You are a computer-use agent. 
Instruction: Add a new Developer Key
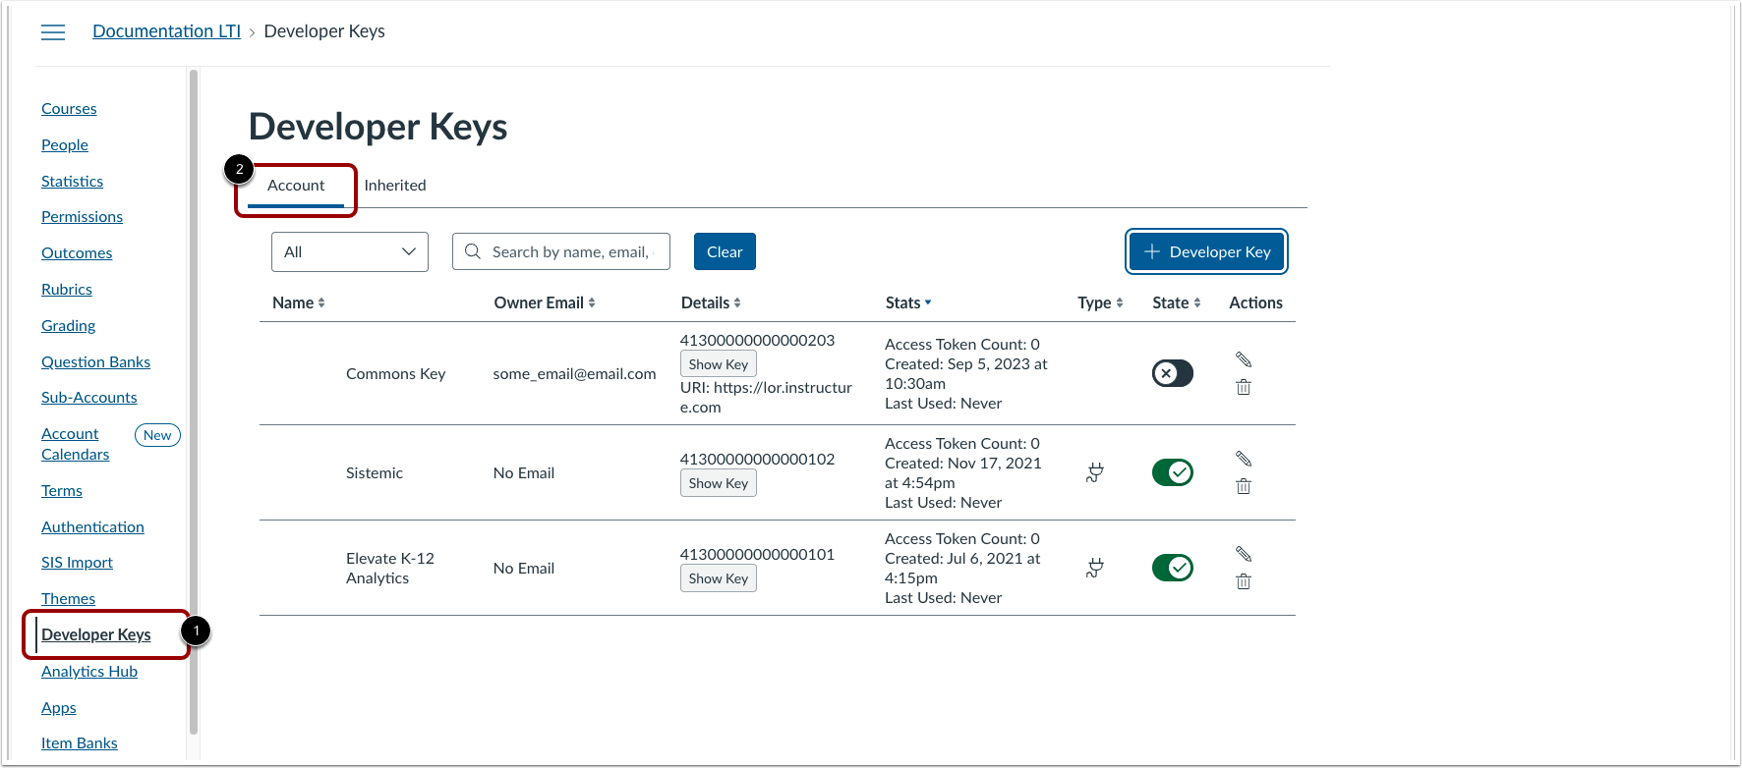[1207, 251]
